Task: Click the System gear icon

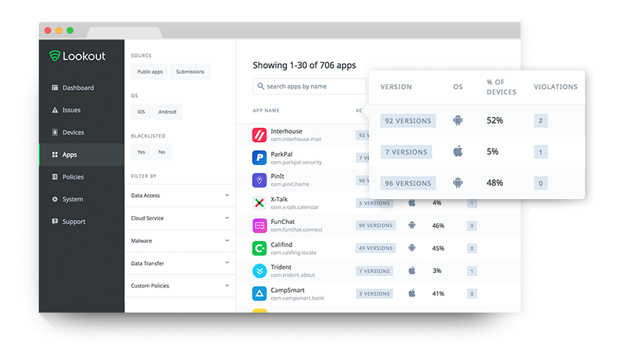Action: (55, 199)
